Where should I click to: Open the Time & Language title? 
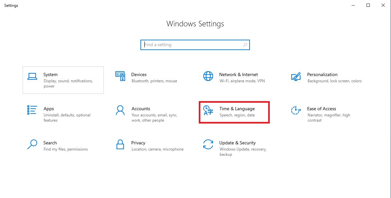[x=237, y=109]
